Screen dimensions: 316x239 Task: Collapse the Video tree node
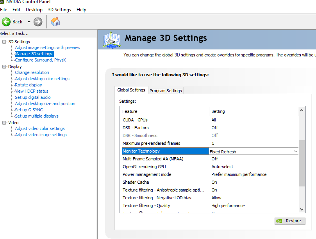pyautogui.click(x=5, y=123)
